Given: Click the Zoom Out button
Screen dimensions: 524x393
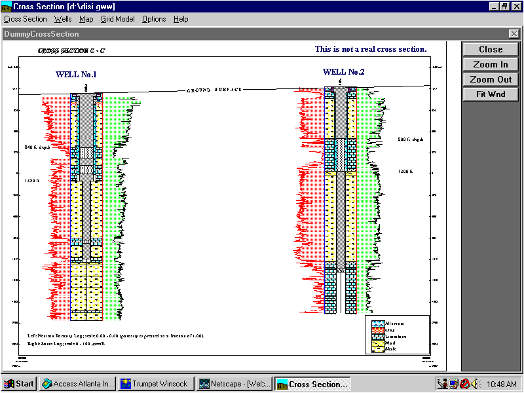Looking at the screenshot, I should (x=491, y=79).
